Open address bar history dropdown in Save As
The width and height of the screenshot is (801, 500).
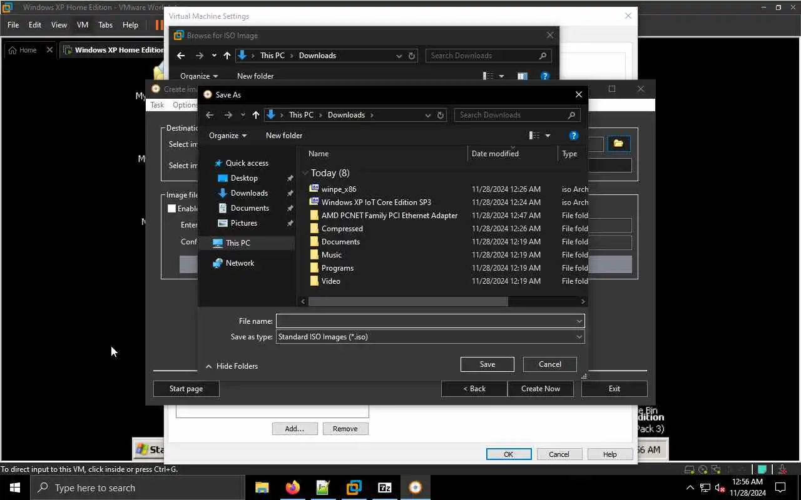428,115
